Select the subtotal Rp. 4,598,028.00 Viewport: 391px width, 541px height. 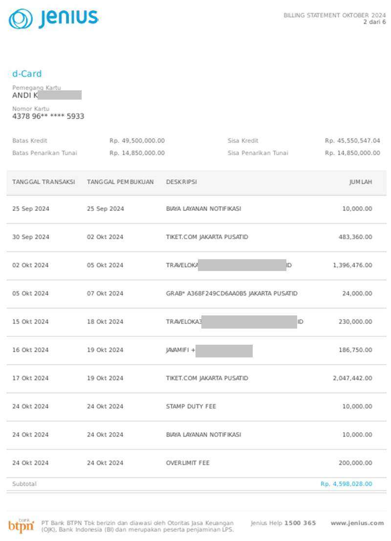click(x=347, y=484)
